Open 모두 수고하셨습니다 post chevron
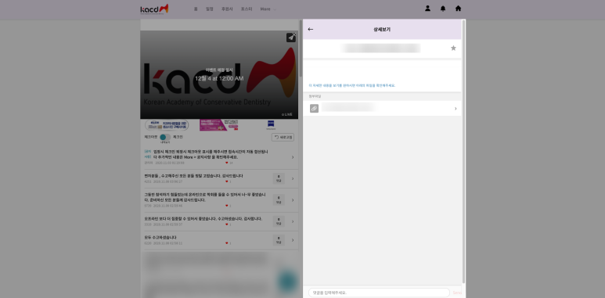This screenshot has height=298, width=605. tap(293, 240)
